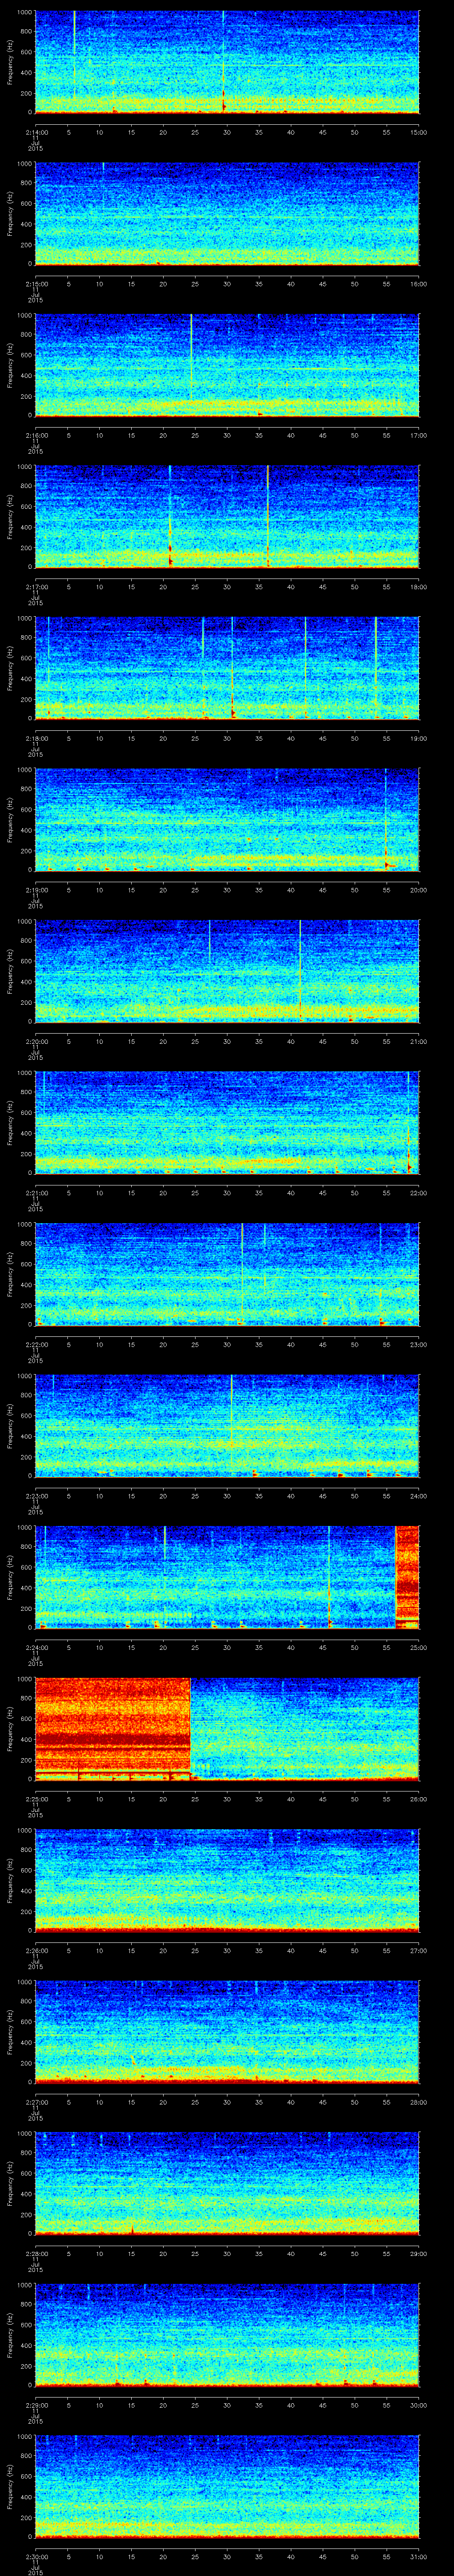This screenshot has height=2576, width=454.
Task: Click the spike near 32 seconds in 2:22:00 panel
Action: point(242,1272)
